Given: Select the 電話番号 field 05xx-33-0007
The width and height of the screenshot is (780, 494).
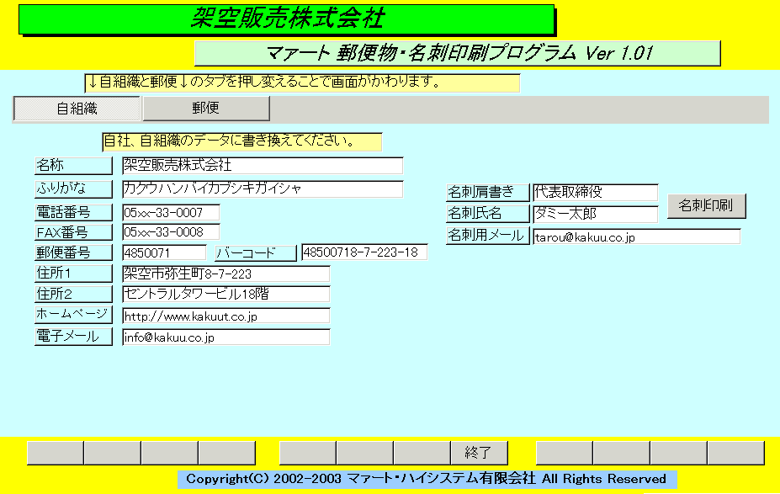Looking at the screenshot, I should 171,212.
